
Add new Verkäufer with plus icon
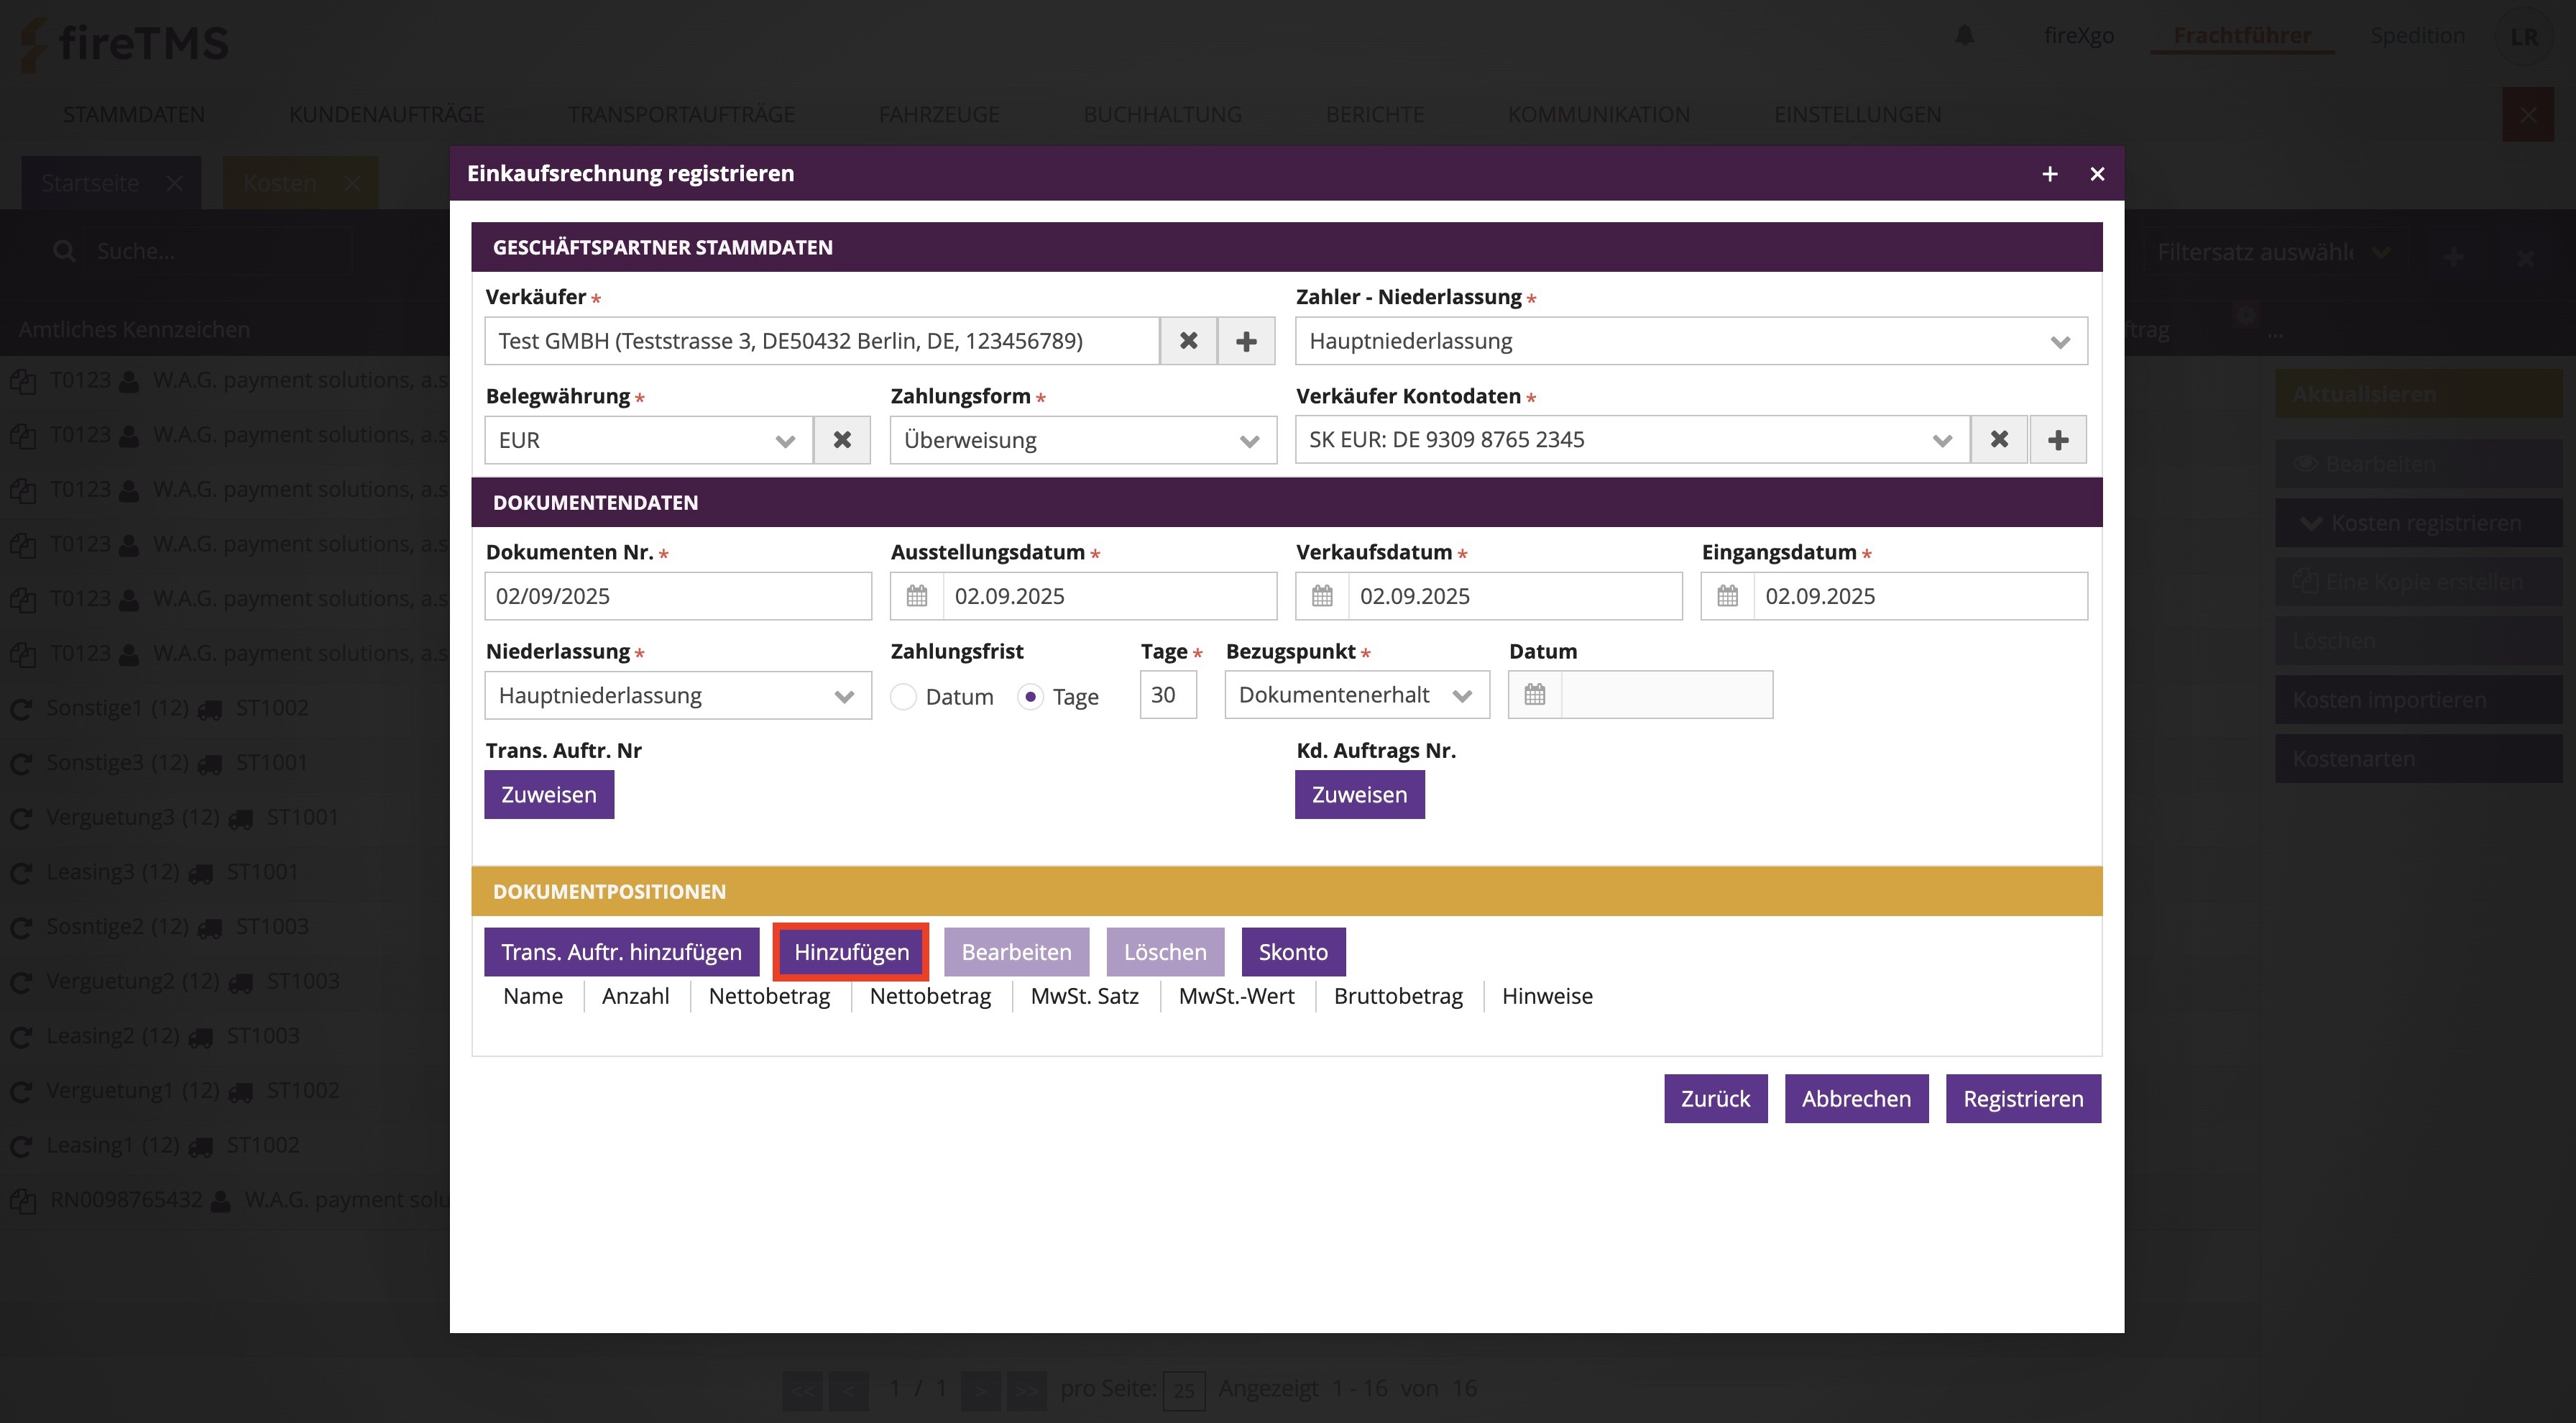(1246, 342)
